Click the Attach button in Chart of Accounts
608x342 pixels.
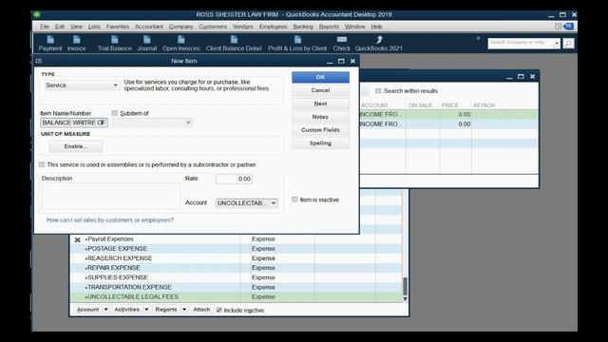(201, 310)
